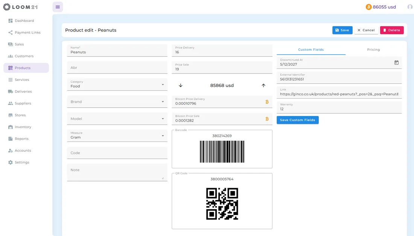414x236 pixels.
Task: Click Bitcoin Price Sale value 0.0001282
Action: (x=184, y=121)
